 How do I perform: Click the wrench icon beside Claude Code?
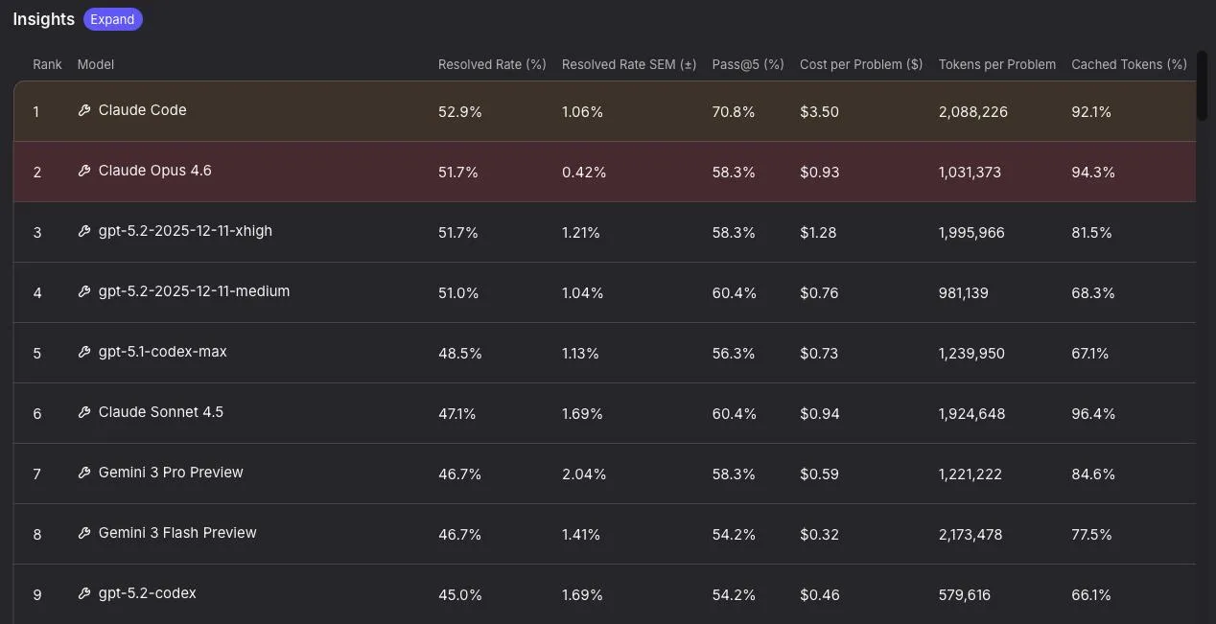[x=84, y=110]
